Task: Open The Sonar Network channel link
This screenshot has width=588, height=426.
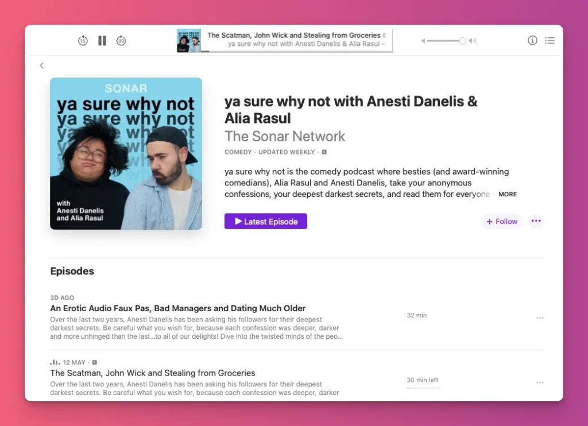Action: (285, 136)
